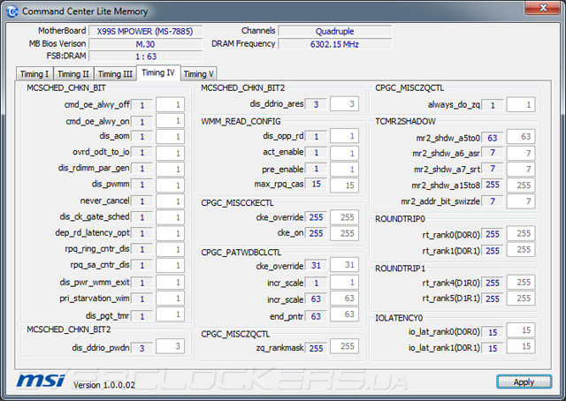This screenshot has width=566, height=401.
Task: Click the Command Center app icon in title bar
Action: click(x=11, y=11)
